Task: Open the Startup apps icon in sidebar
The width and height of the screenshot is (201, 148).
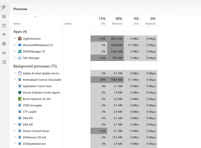Action: (x=4, y=35)
